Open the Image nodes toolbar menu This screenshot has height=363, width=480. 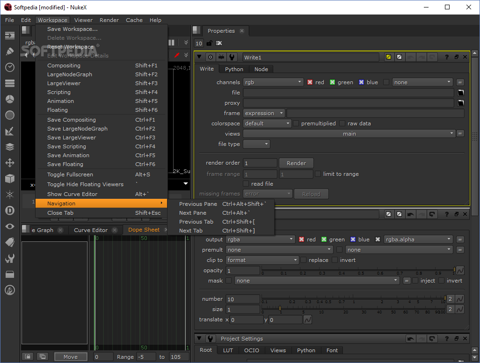(x=10, y=36)
